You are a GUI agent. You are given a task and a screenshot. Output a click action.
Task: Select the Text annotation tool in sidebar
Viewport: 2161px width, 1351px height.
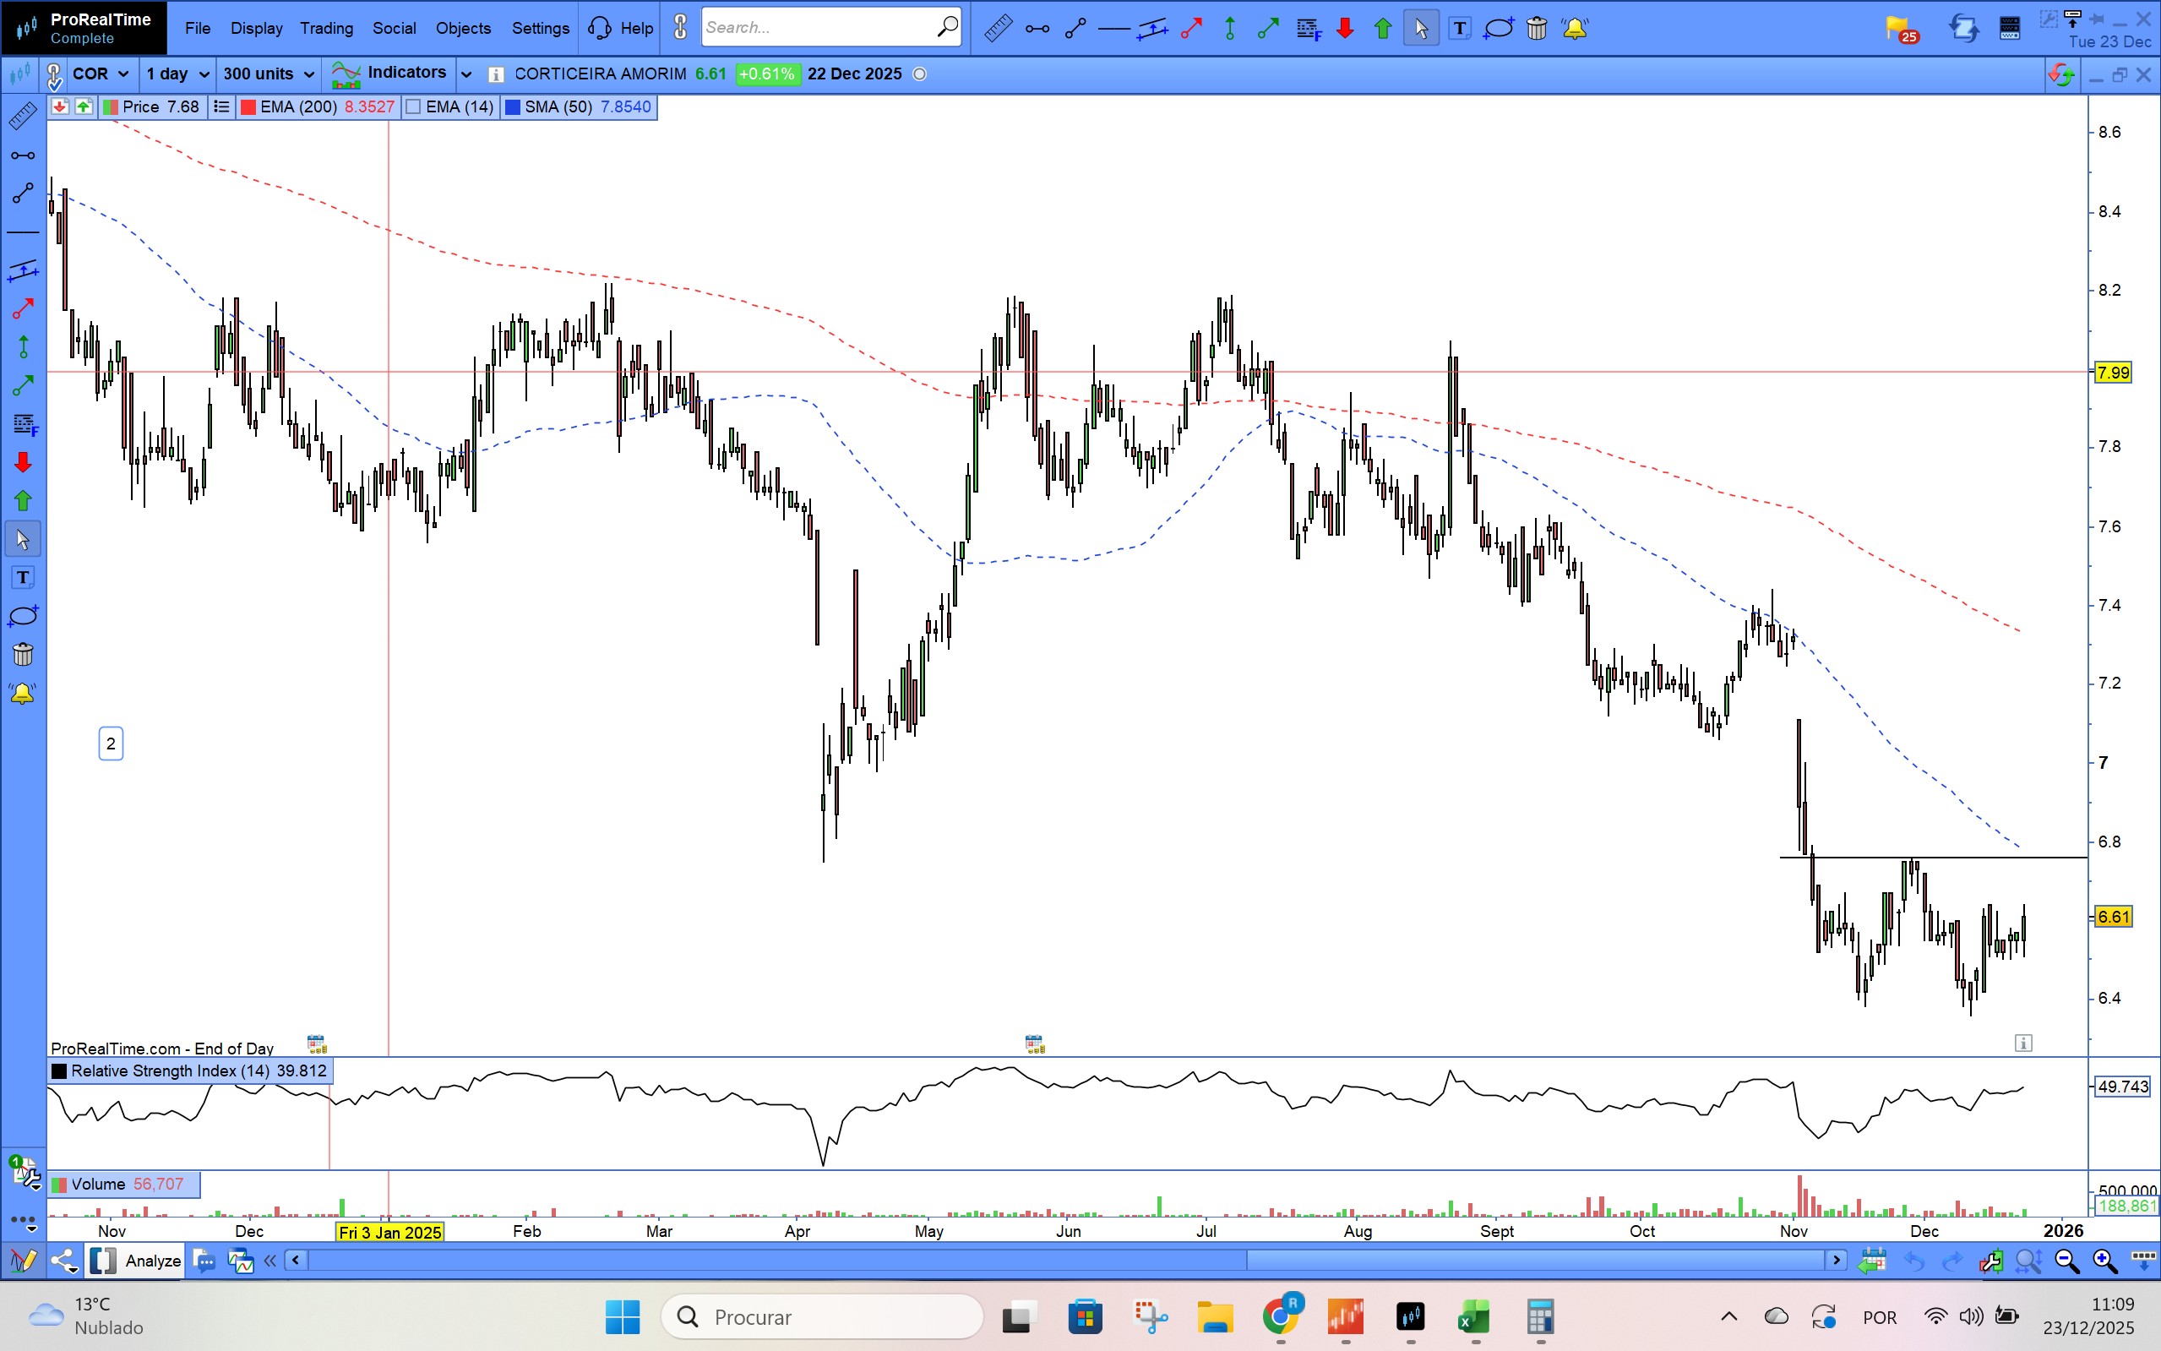pos(23,578)
